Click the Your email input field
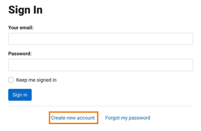The height and width of the screenshot is (131, 201). coord(100,39)
